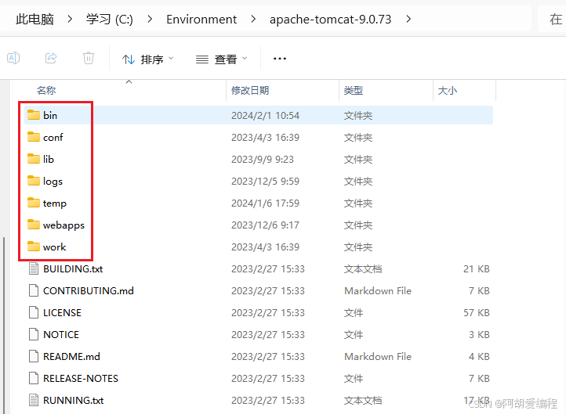Select the lib folder icon

34,159
